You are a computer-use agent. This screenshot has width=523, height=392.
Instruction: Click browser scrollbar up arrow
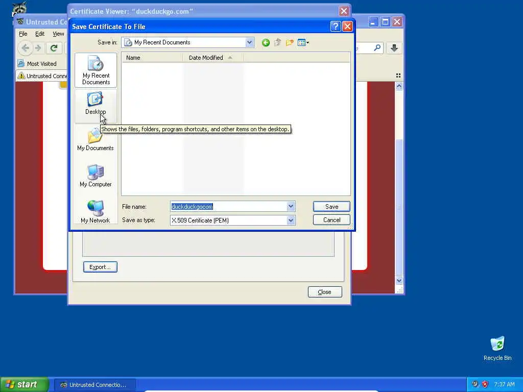click(x=399, y=86)
